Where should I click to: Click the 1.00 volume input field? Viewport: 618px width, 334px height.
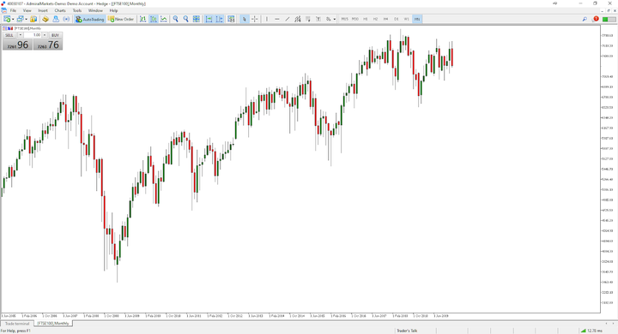[x=33, y=35]
